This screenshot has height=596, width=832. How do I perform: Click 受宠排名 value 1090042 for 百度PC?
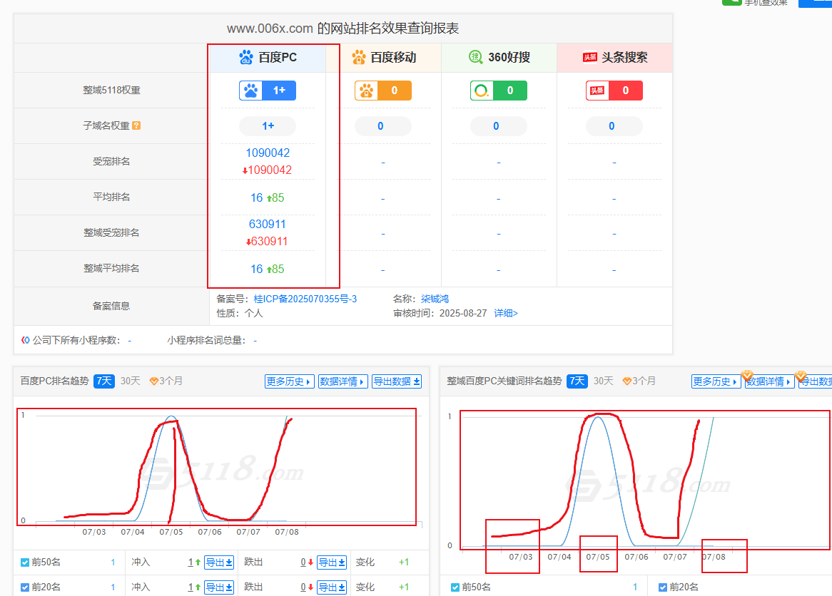point(268,153)
